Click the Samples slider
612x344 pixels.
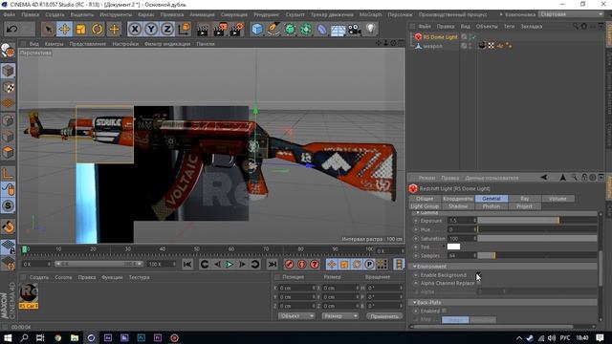[537, 255]
